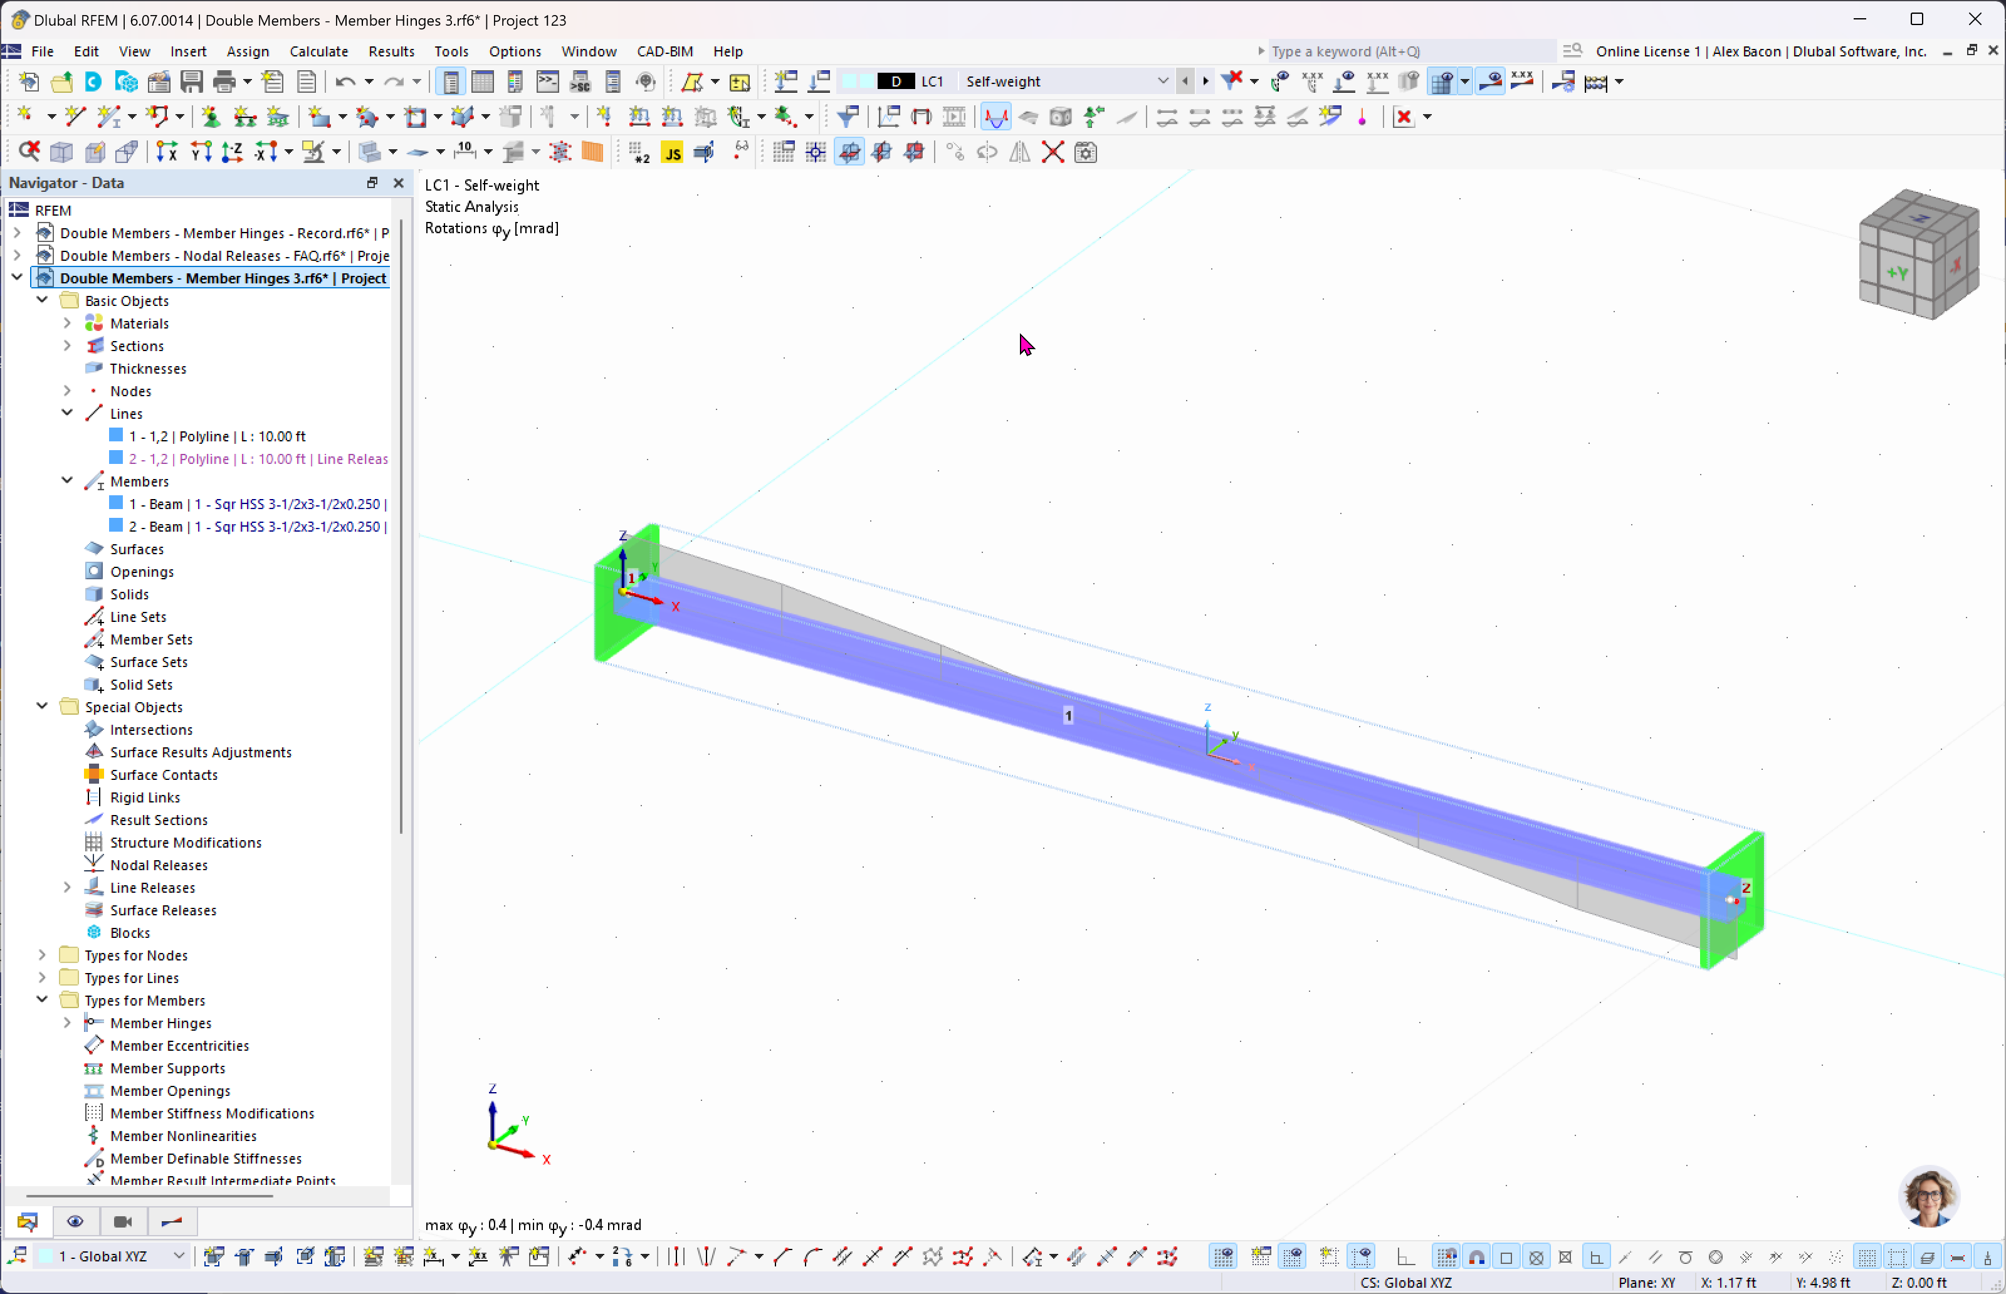Click the Member Hinges icon in navigator
This screenshot has height=1294, width=2006.
93,1022
